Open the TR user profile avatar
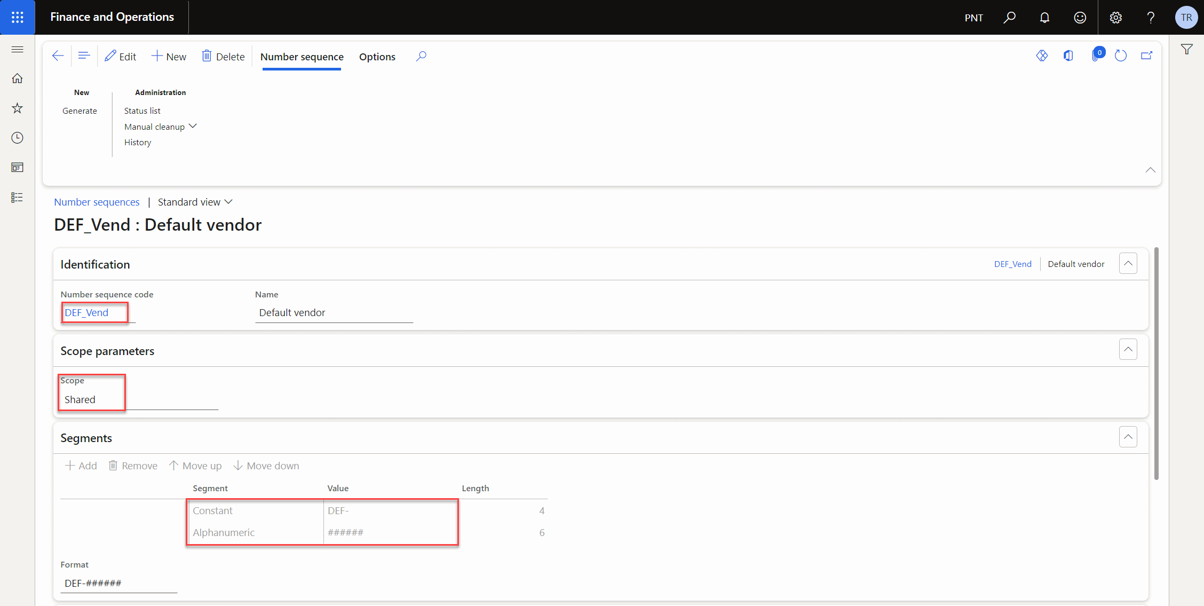 click(x=1186, y=17)
